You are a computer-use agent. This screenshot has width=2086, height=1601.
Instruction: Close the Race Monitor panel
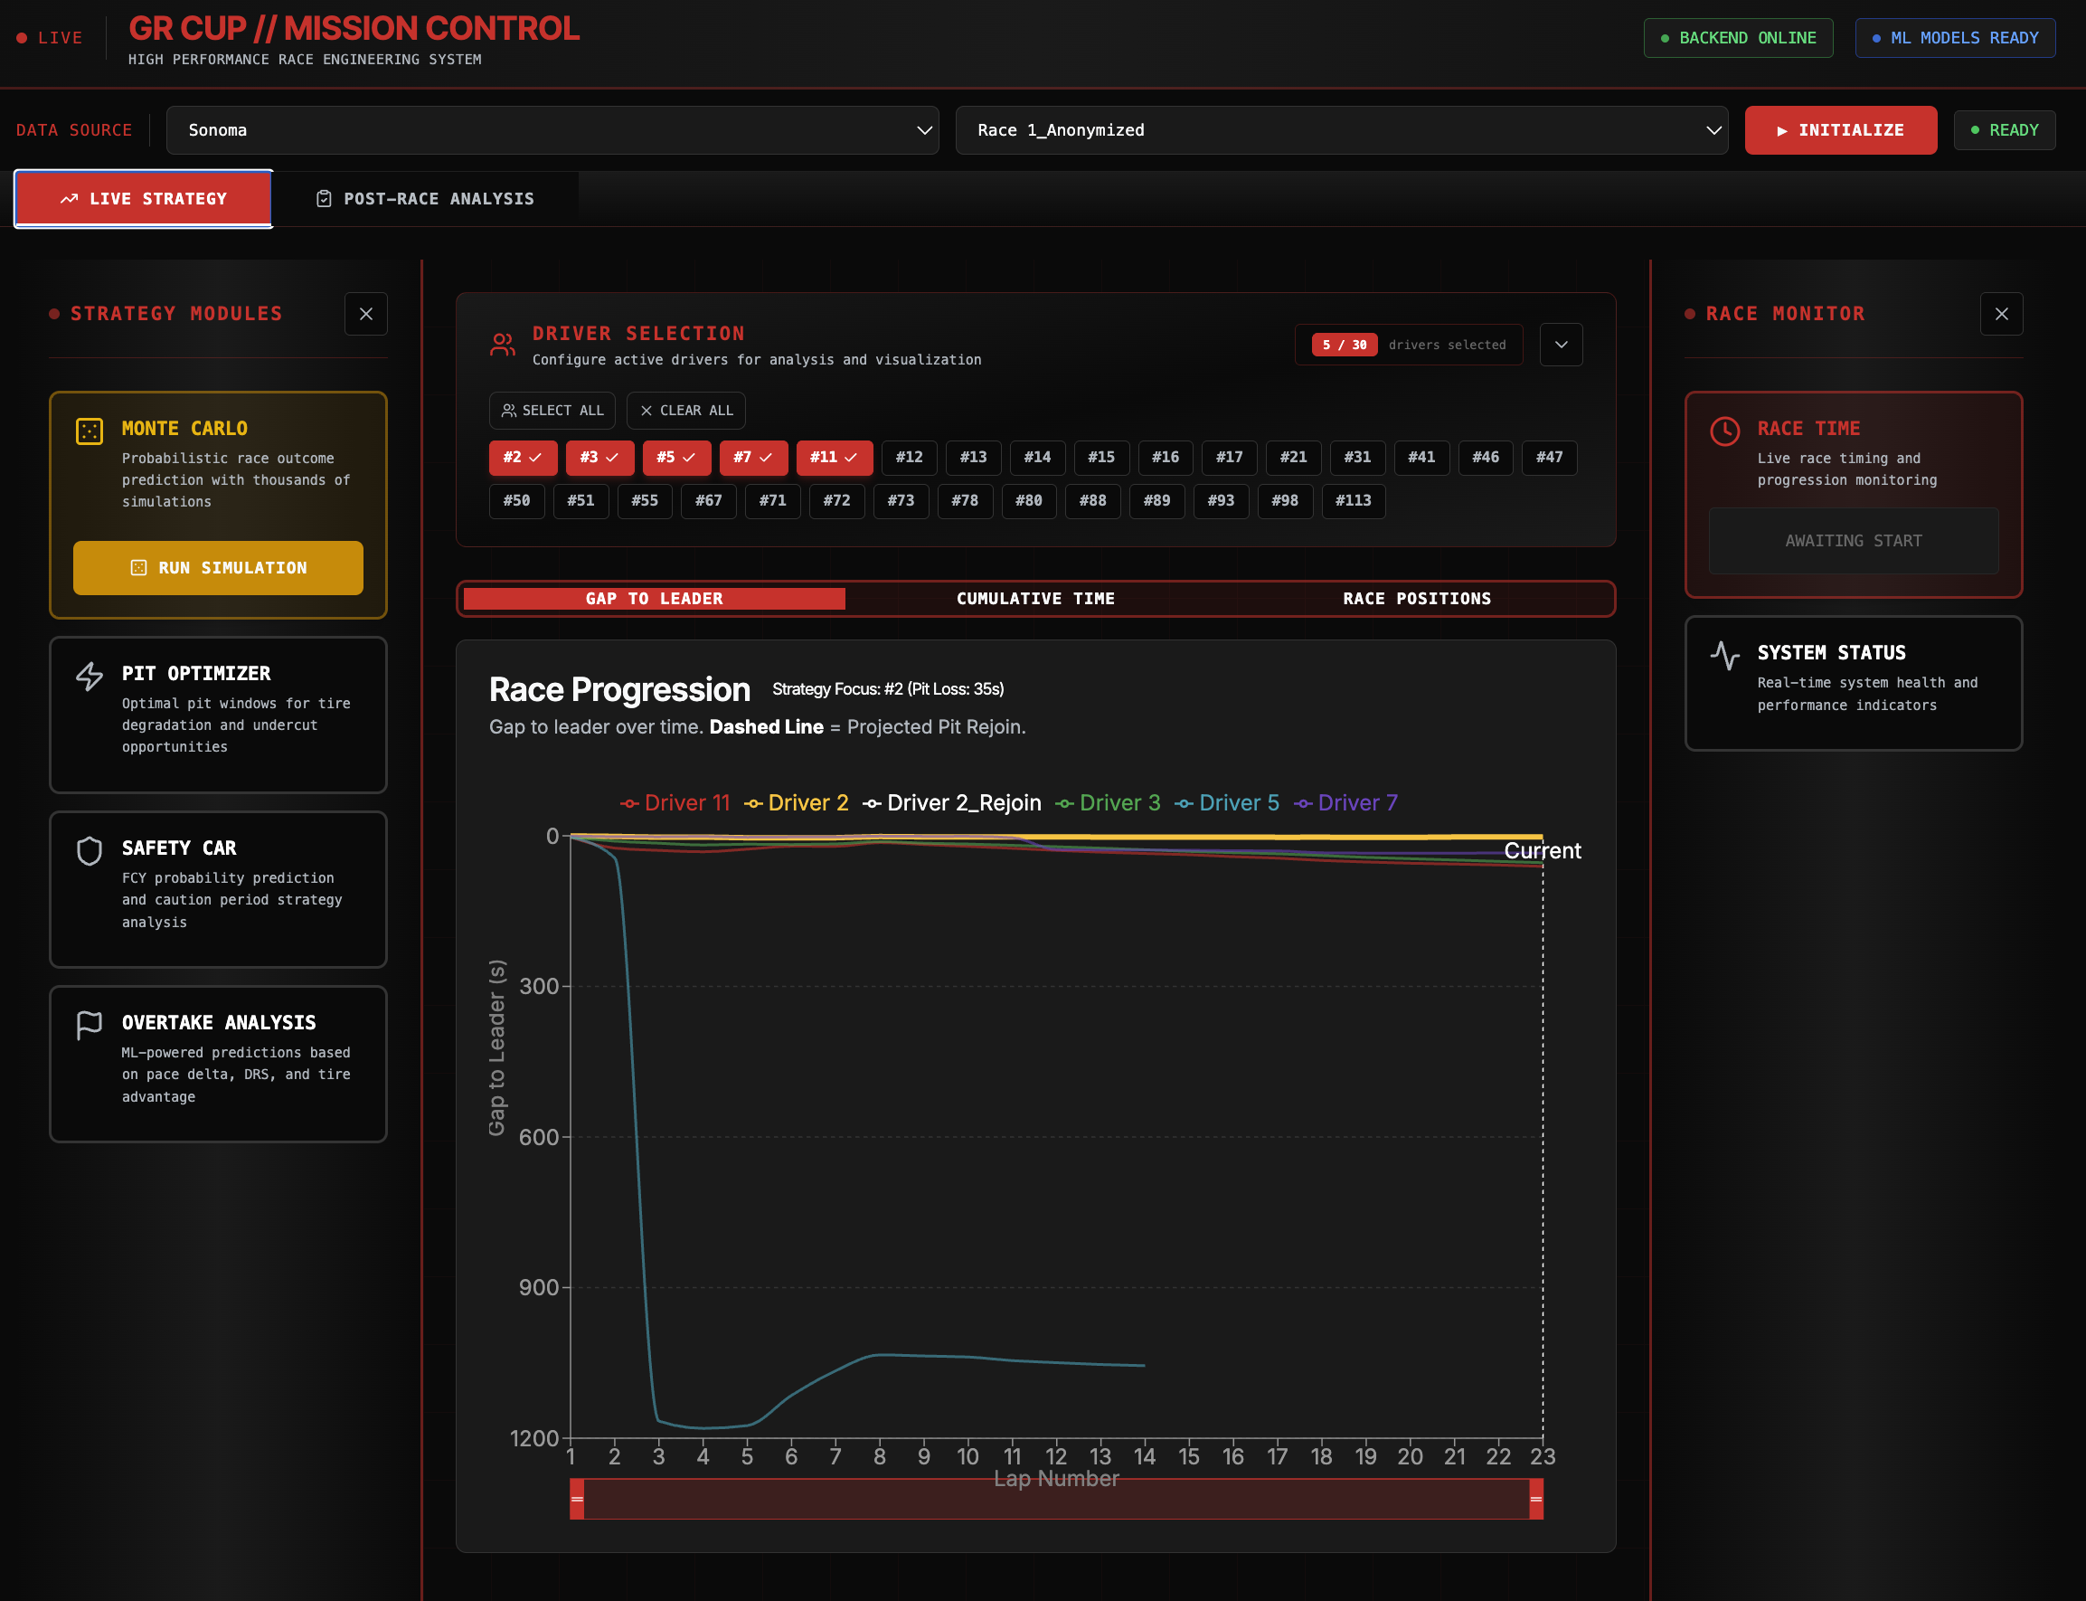2001,314
